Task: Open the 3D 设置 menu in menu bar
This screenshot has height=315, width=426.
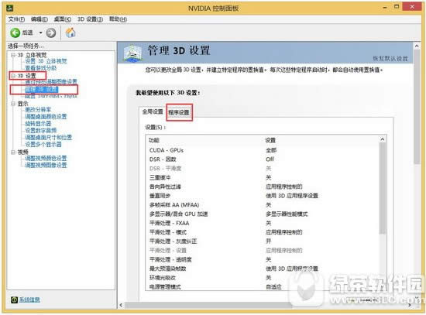Action: click(90, 19)
